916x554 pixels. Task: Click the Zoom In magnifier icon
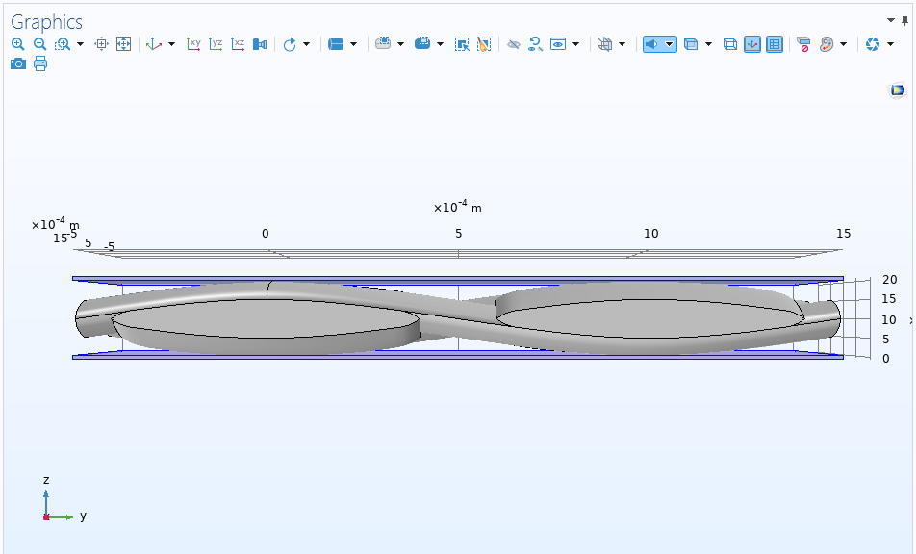pos(17,44)
